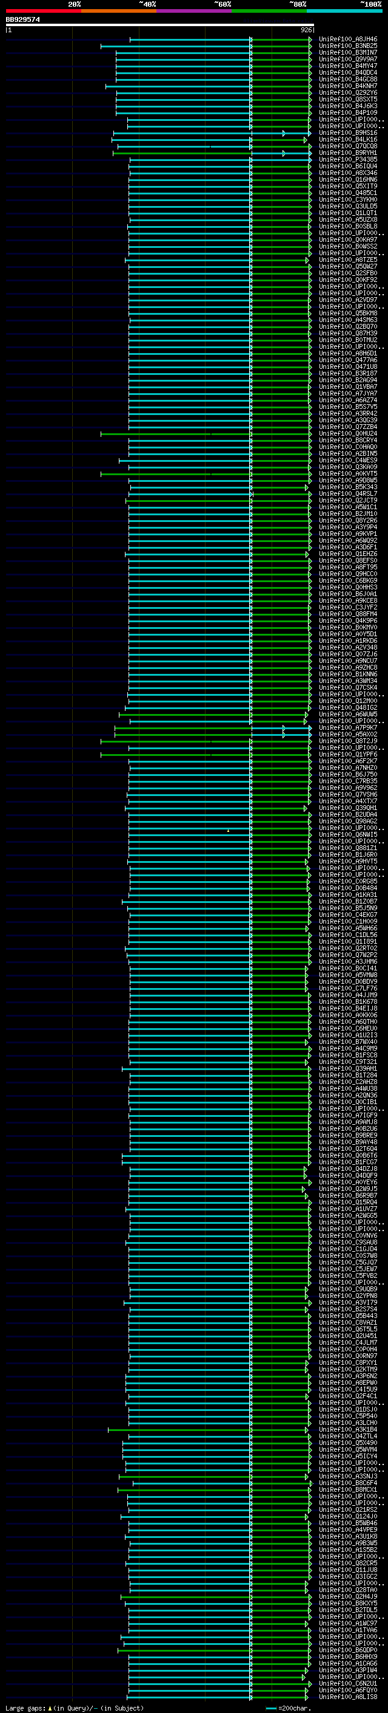Select hit UniRef100_B4KNH7
388x1713 pixels.
click(x=348, y=86)
